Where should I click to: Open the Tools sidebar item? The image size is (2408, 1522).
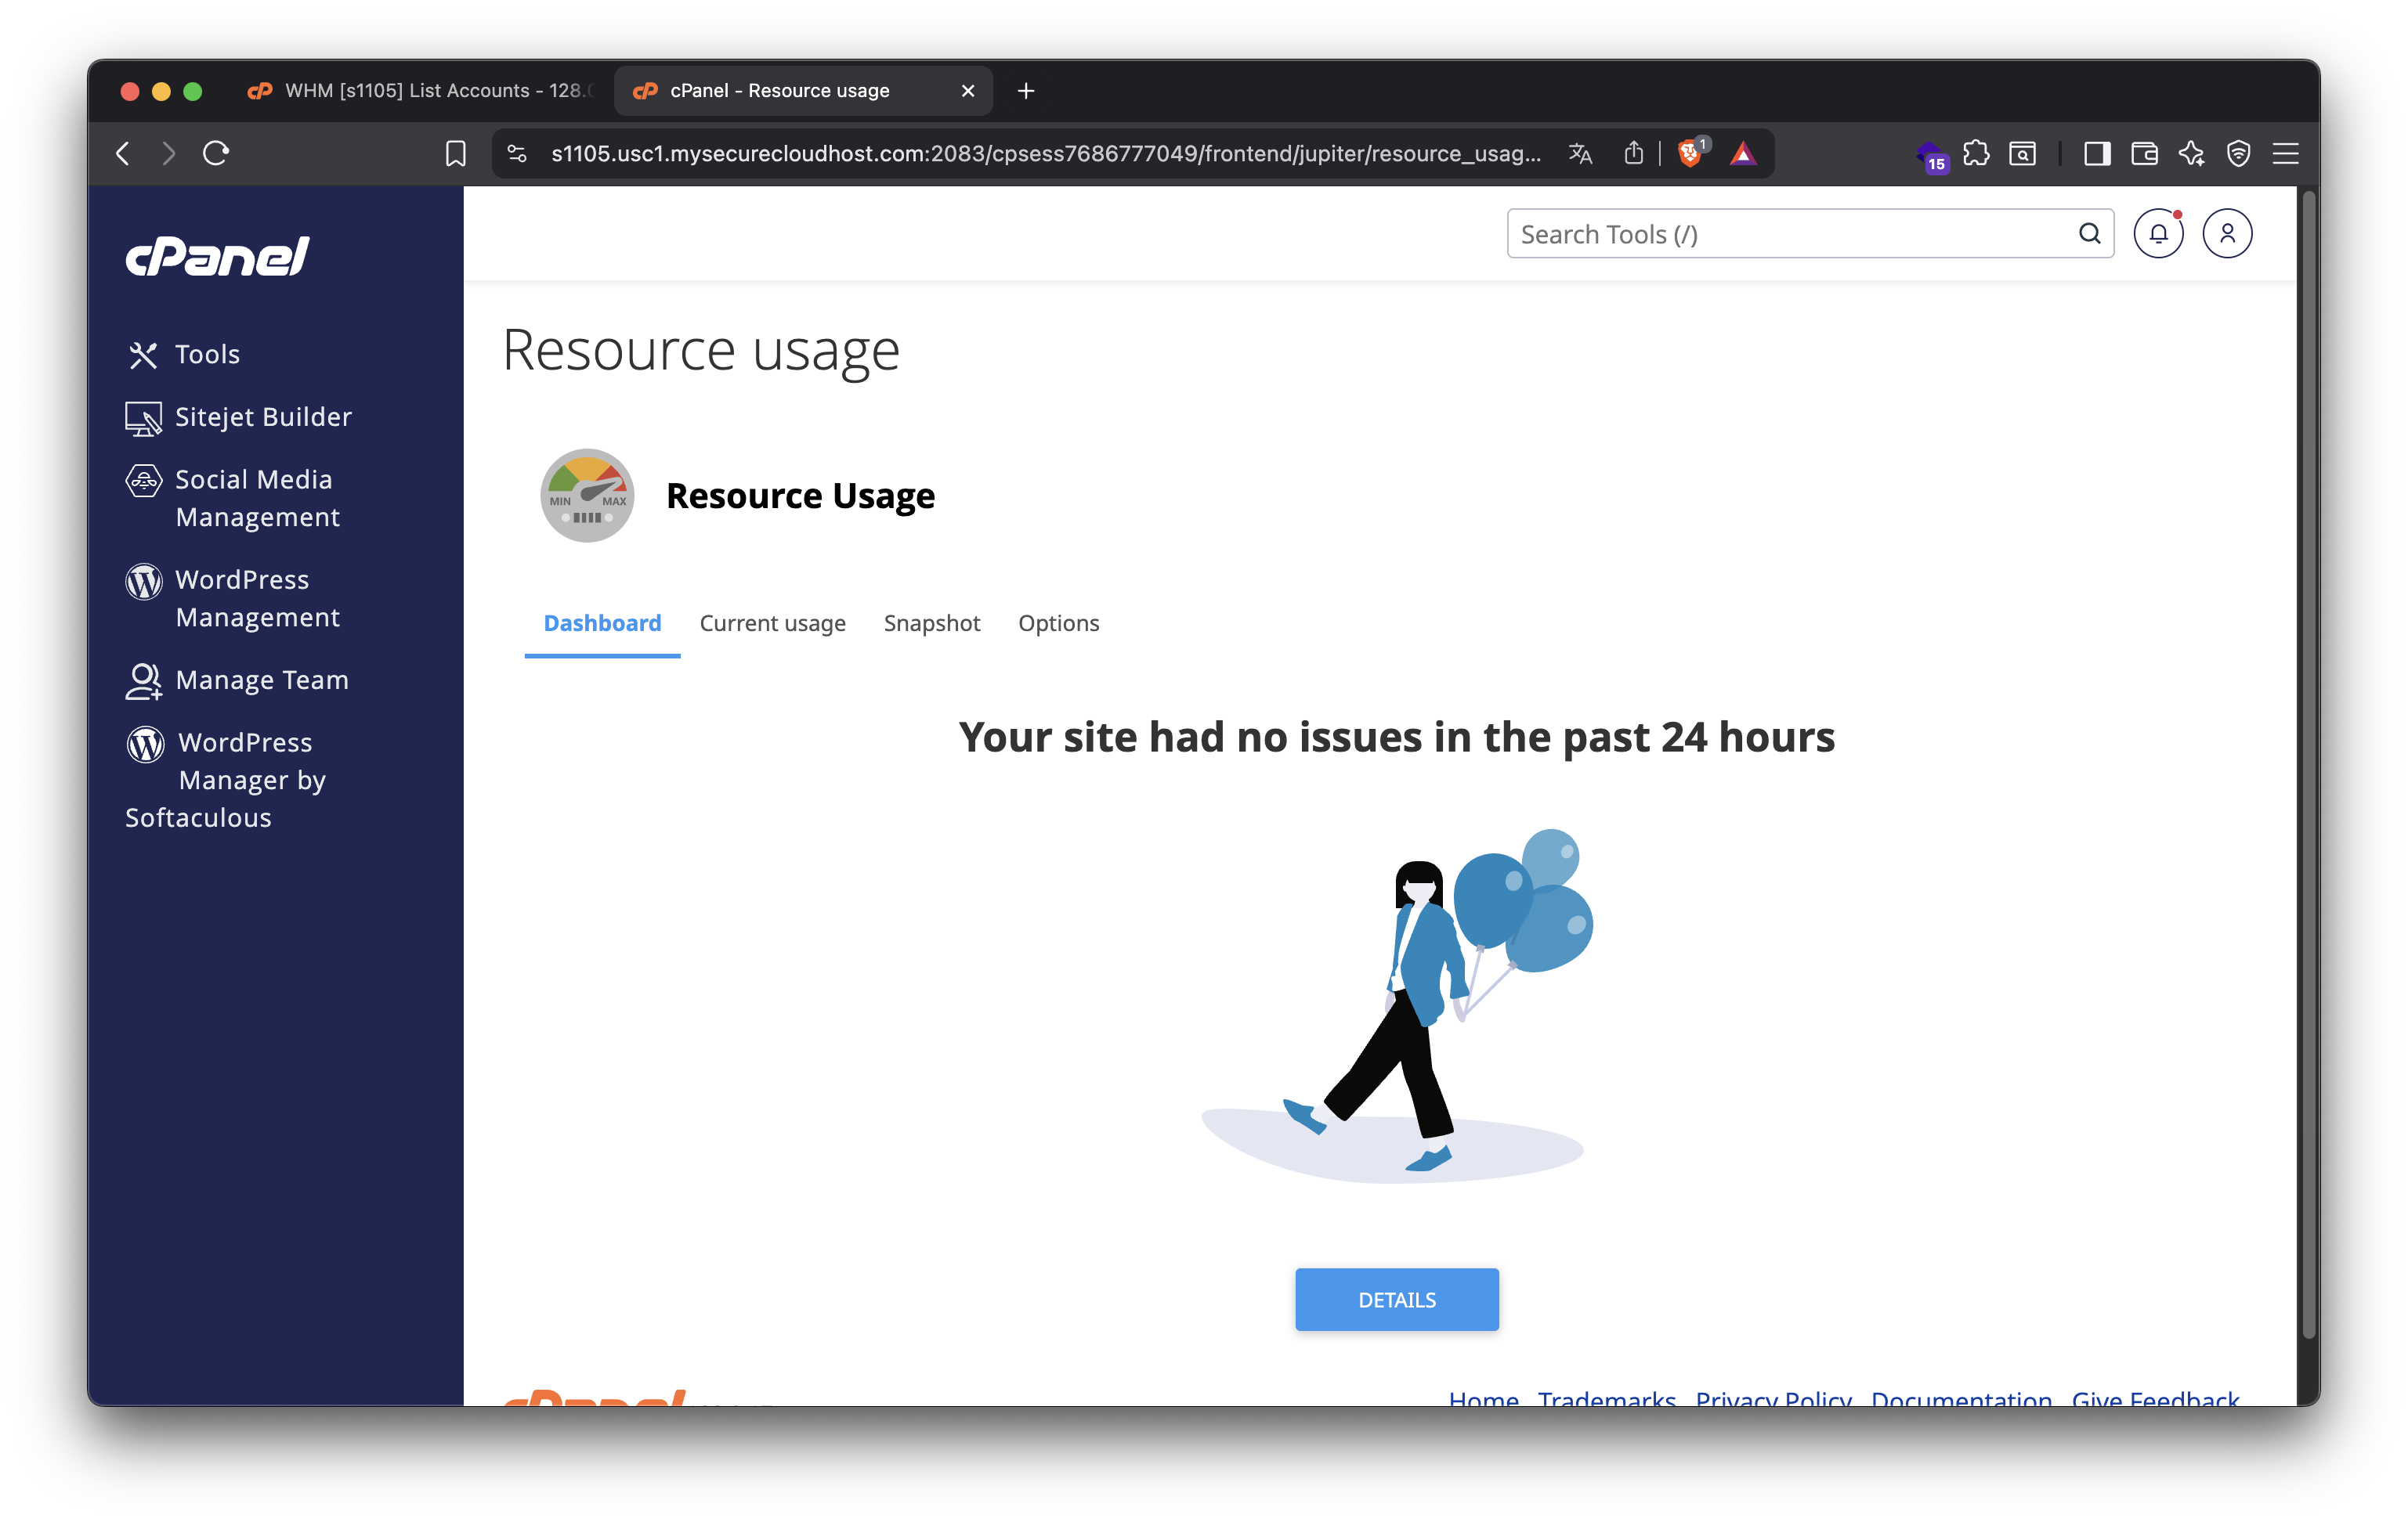pos(207,355)
